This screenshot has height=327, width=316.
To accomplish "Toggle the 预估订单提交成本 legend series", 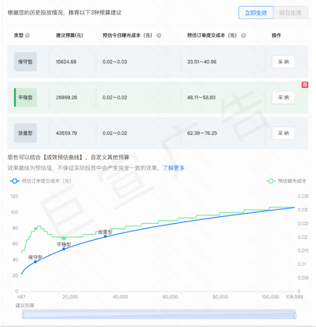I will [x=41, y=181].
